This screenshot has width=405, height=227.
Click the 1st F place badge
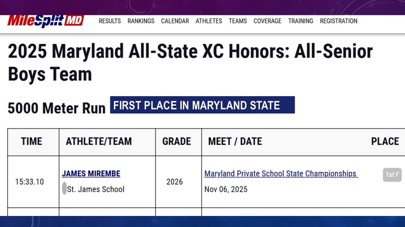click(x=392, y=175)
